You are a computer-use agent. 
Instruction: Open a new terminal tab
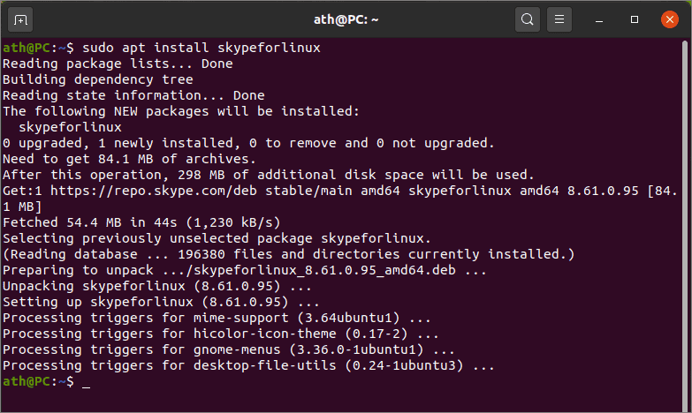[20, 19]
